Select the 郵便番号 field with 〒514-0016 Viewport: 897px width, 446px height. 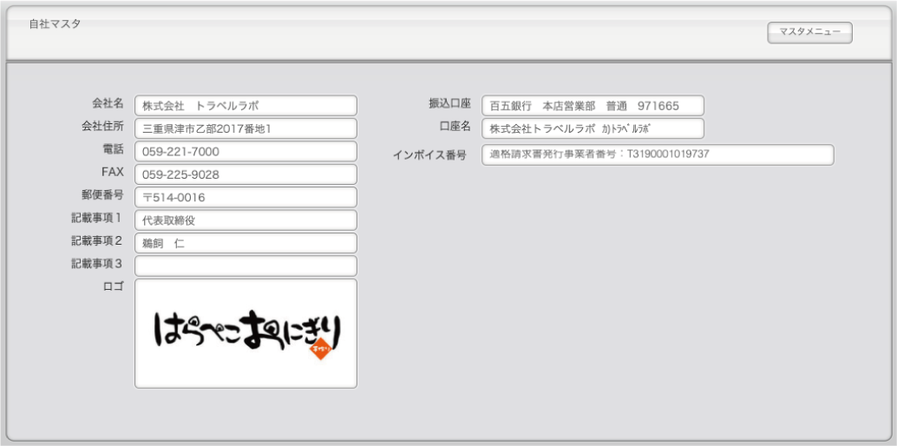(246, 198)
